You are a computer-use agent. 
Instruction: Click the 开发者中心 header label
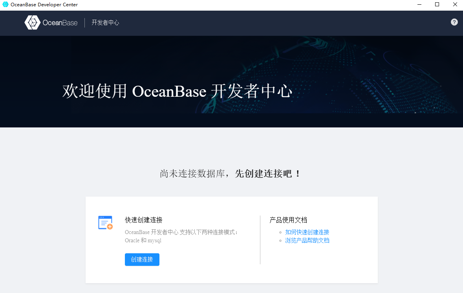point(105,22)
